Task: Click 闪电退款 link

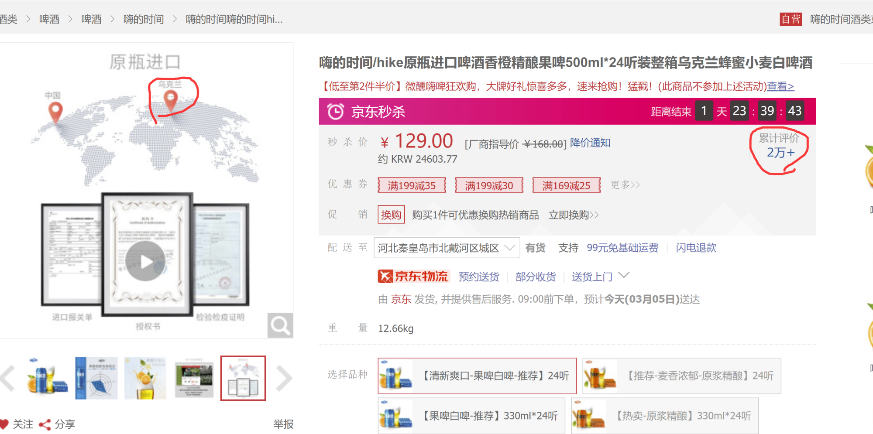Action: point(696,248)
